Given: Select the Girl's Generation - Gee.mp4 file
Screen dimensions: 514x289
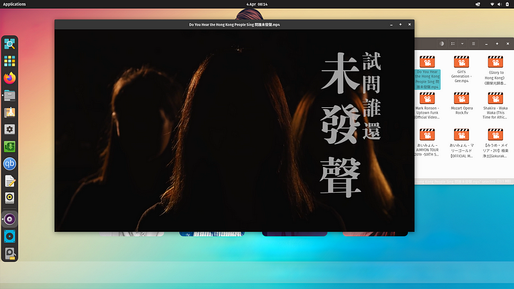Looking at the screenshot, I should [x=461, y=69].
